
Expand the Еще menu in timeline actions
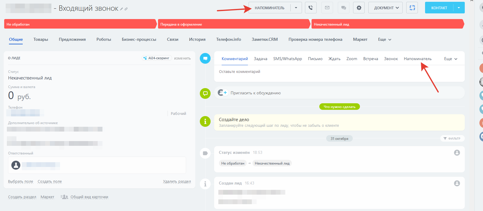[450, 59]
